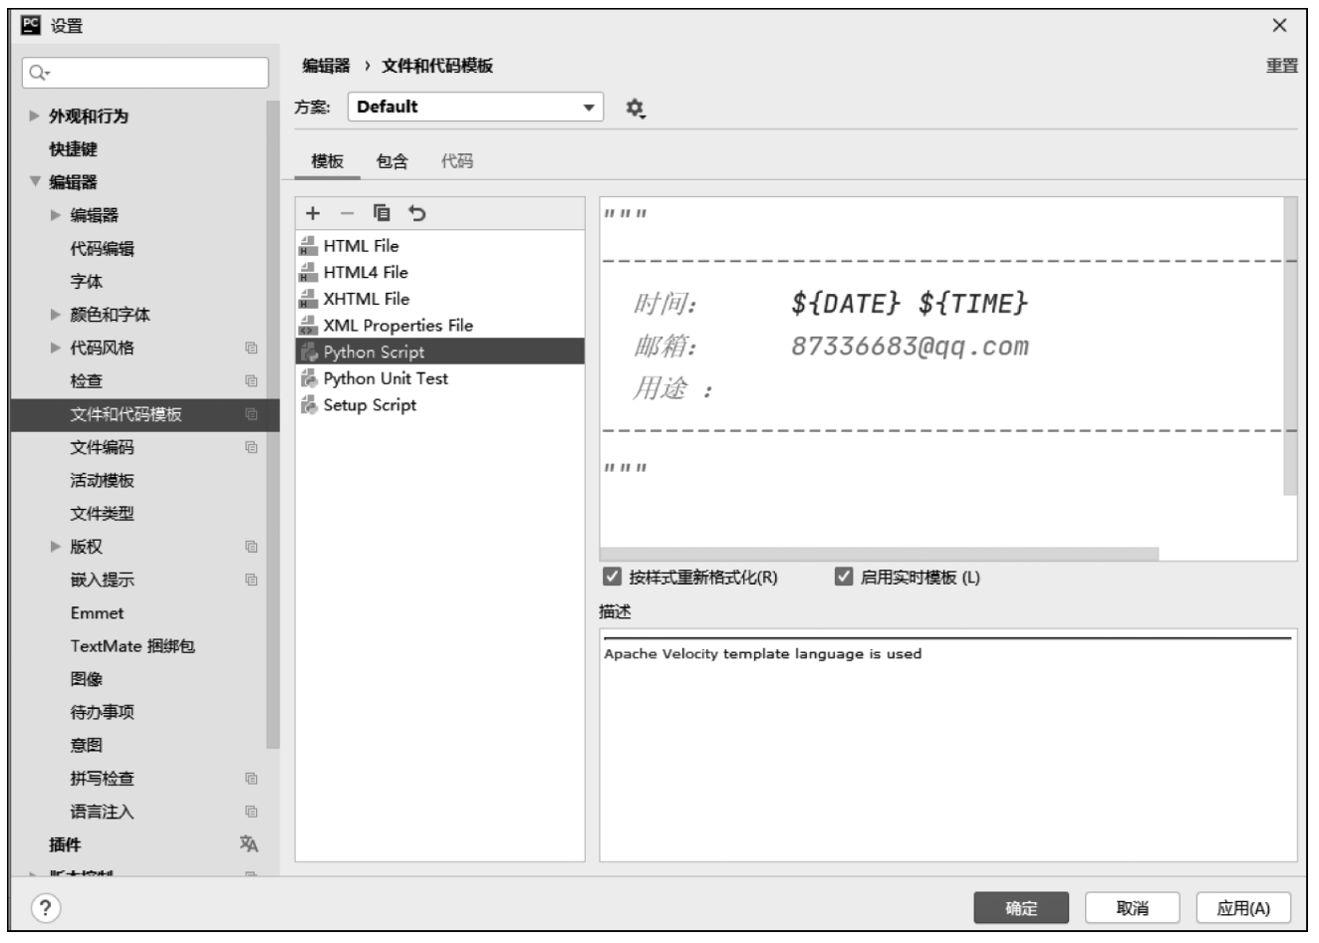Image resolution: width=1319 pixels, height=943 pixels.
Task: Click the 编辑器 breadcrumb link
Action: pos(327,66)
